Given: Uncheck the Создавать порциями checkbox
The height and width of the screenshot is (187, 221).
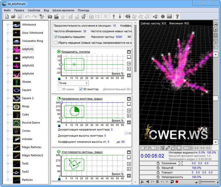Looking at the screenshot, I should coord(56,37).
